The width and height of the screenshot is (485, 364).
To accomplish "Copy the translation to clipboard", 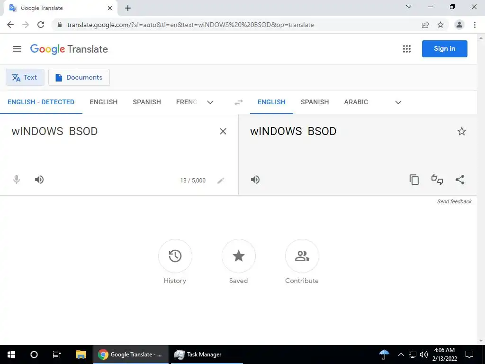I will (x=414, y=180).
